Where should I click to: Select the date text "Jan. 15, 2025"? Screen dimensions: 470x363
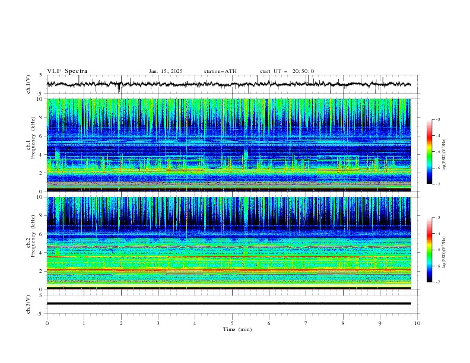[x=166, y=71]
